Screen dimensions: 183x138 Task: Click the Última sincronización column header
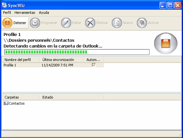(61, 60)
